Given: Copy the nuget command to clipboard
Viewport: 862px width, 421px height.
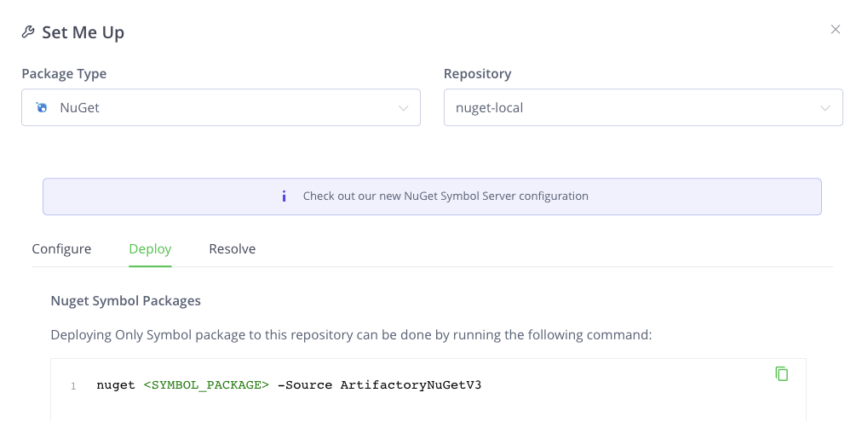Looking at the screenshot, I should pyautogui.click(x=782, y=373).
